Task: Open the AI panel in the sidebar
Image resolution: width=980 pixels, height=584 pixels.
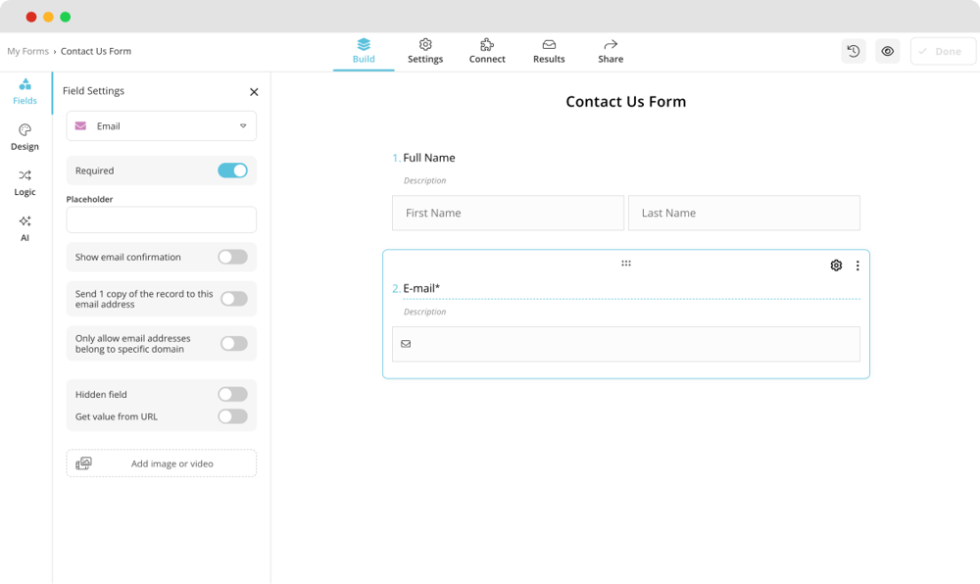Action: pyautogui.click(x=24, y=228)
